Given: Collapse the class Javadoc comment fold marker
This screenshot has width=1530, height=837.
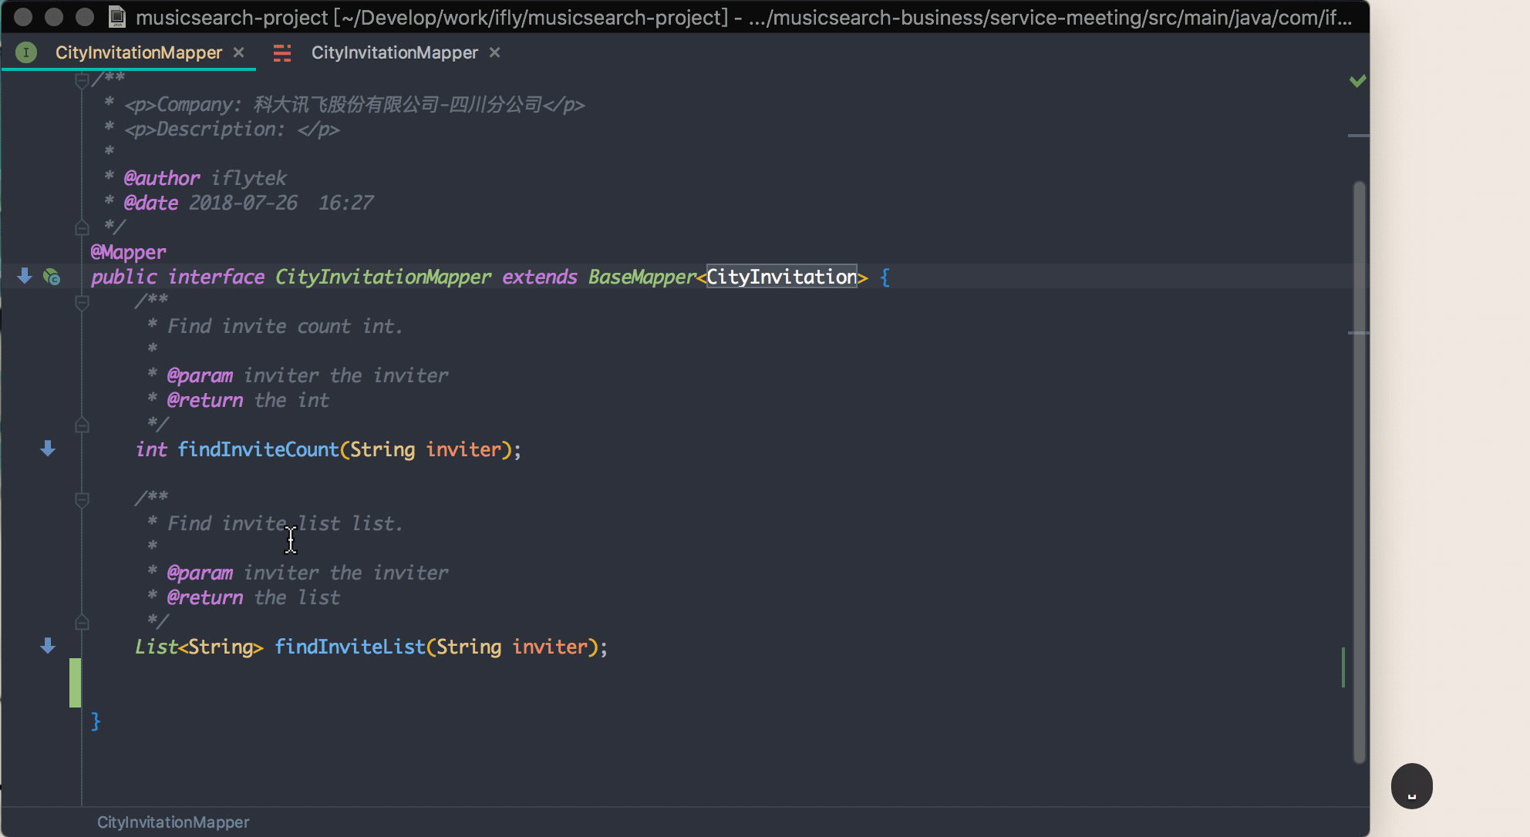Looking at the screenshot, I should tap(82, 80).
